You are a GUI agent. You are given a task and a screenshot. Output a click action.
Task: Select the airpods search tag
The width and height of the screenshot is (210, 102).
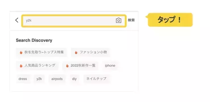pos(57,79)
